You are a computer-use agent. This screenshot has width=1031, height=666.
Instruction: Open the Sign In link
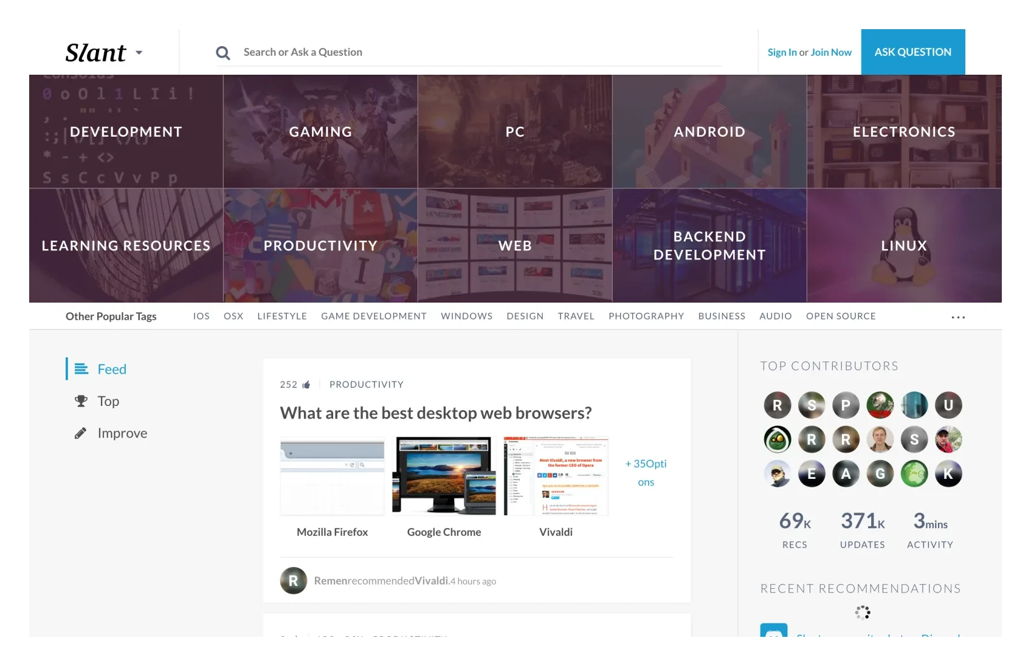pos(782,52)
